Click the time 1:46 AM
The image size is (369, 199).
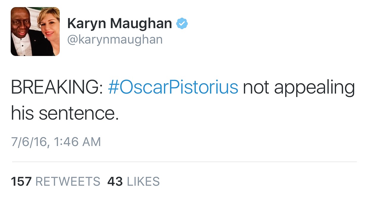78,142
